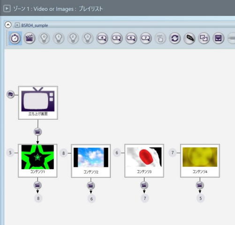
Task: Pick the lightbulb event labeled 0
Action: pyautogui.click(x=44, y=38)
